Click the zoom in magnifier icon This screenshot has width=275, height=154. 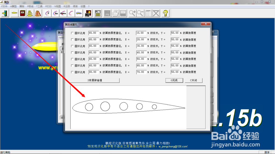132,13
